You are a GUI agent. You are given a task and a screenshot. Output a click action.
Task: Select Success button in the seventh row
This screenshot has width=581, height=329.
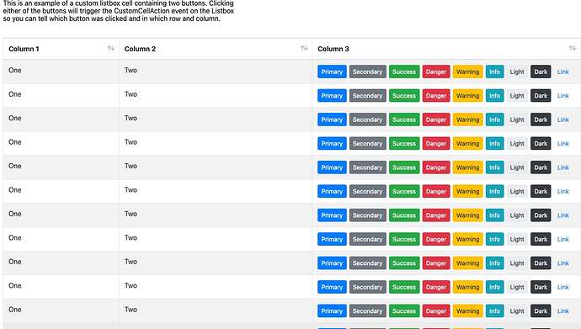pos(404,215)
